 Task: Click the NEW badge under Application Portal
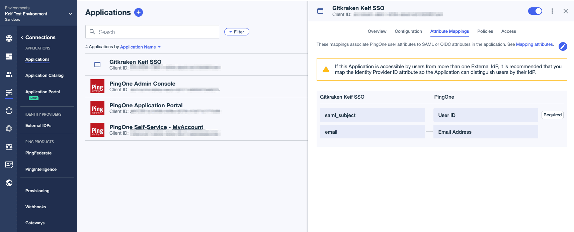pyautogui.click(x=33, y=98)
